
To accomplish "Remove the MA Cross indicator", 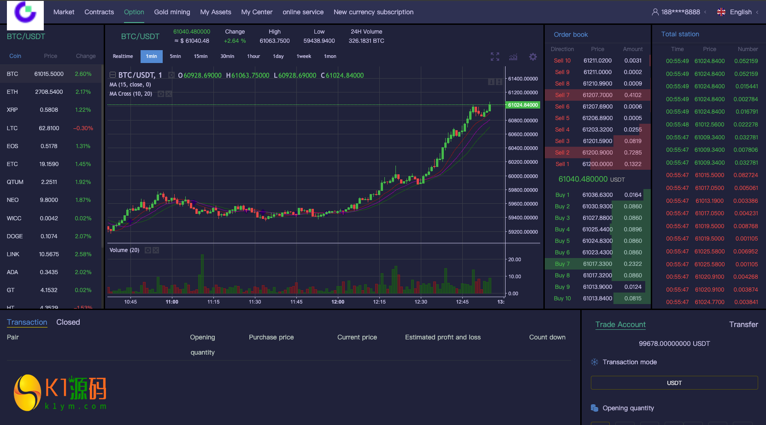I will (x=169, y=94).
